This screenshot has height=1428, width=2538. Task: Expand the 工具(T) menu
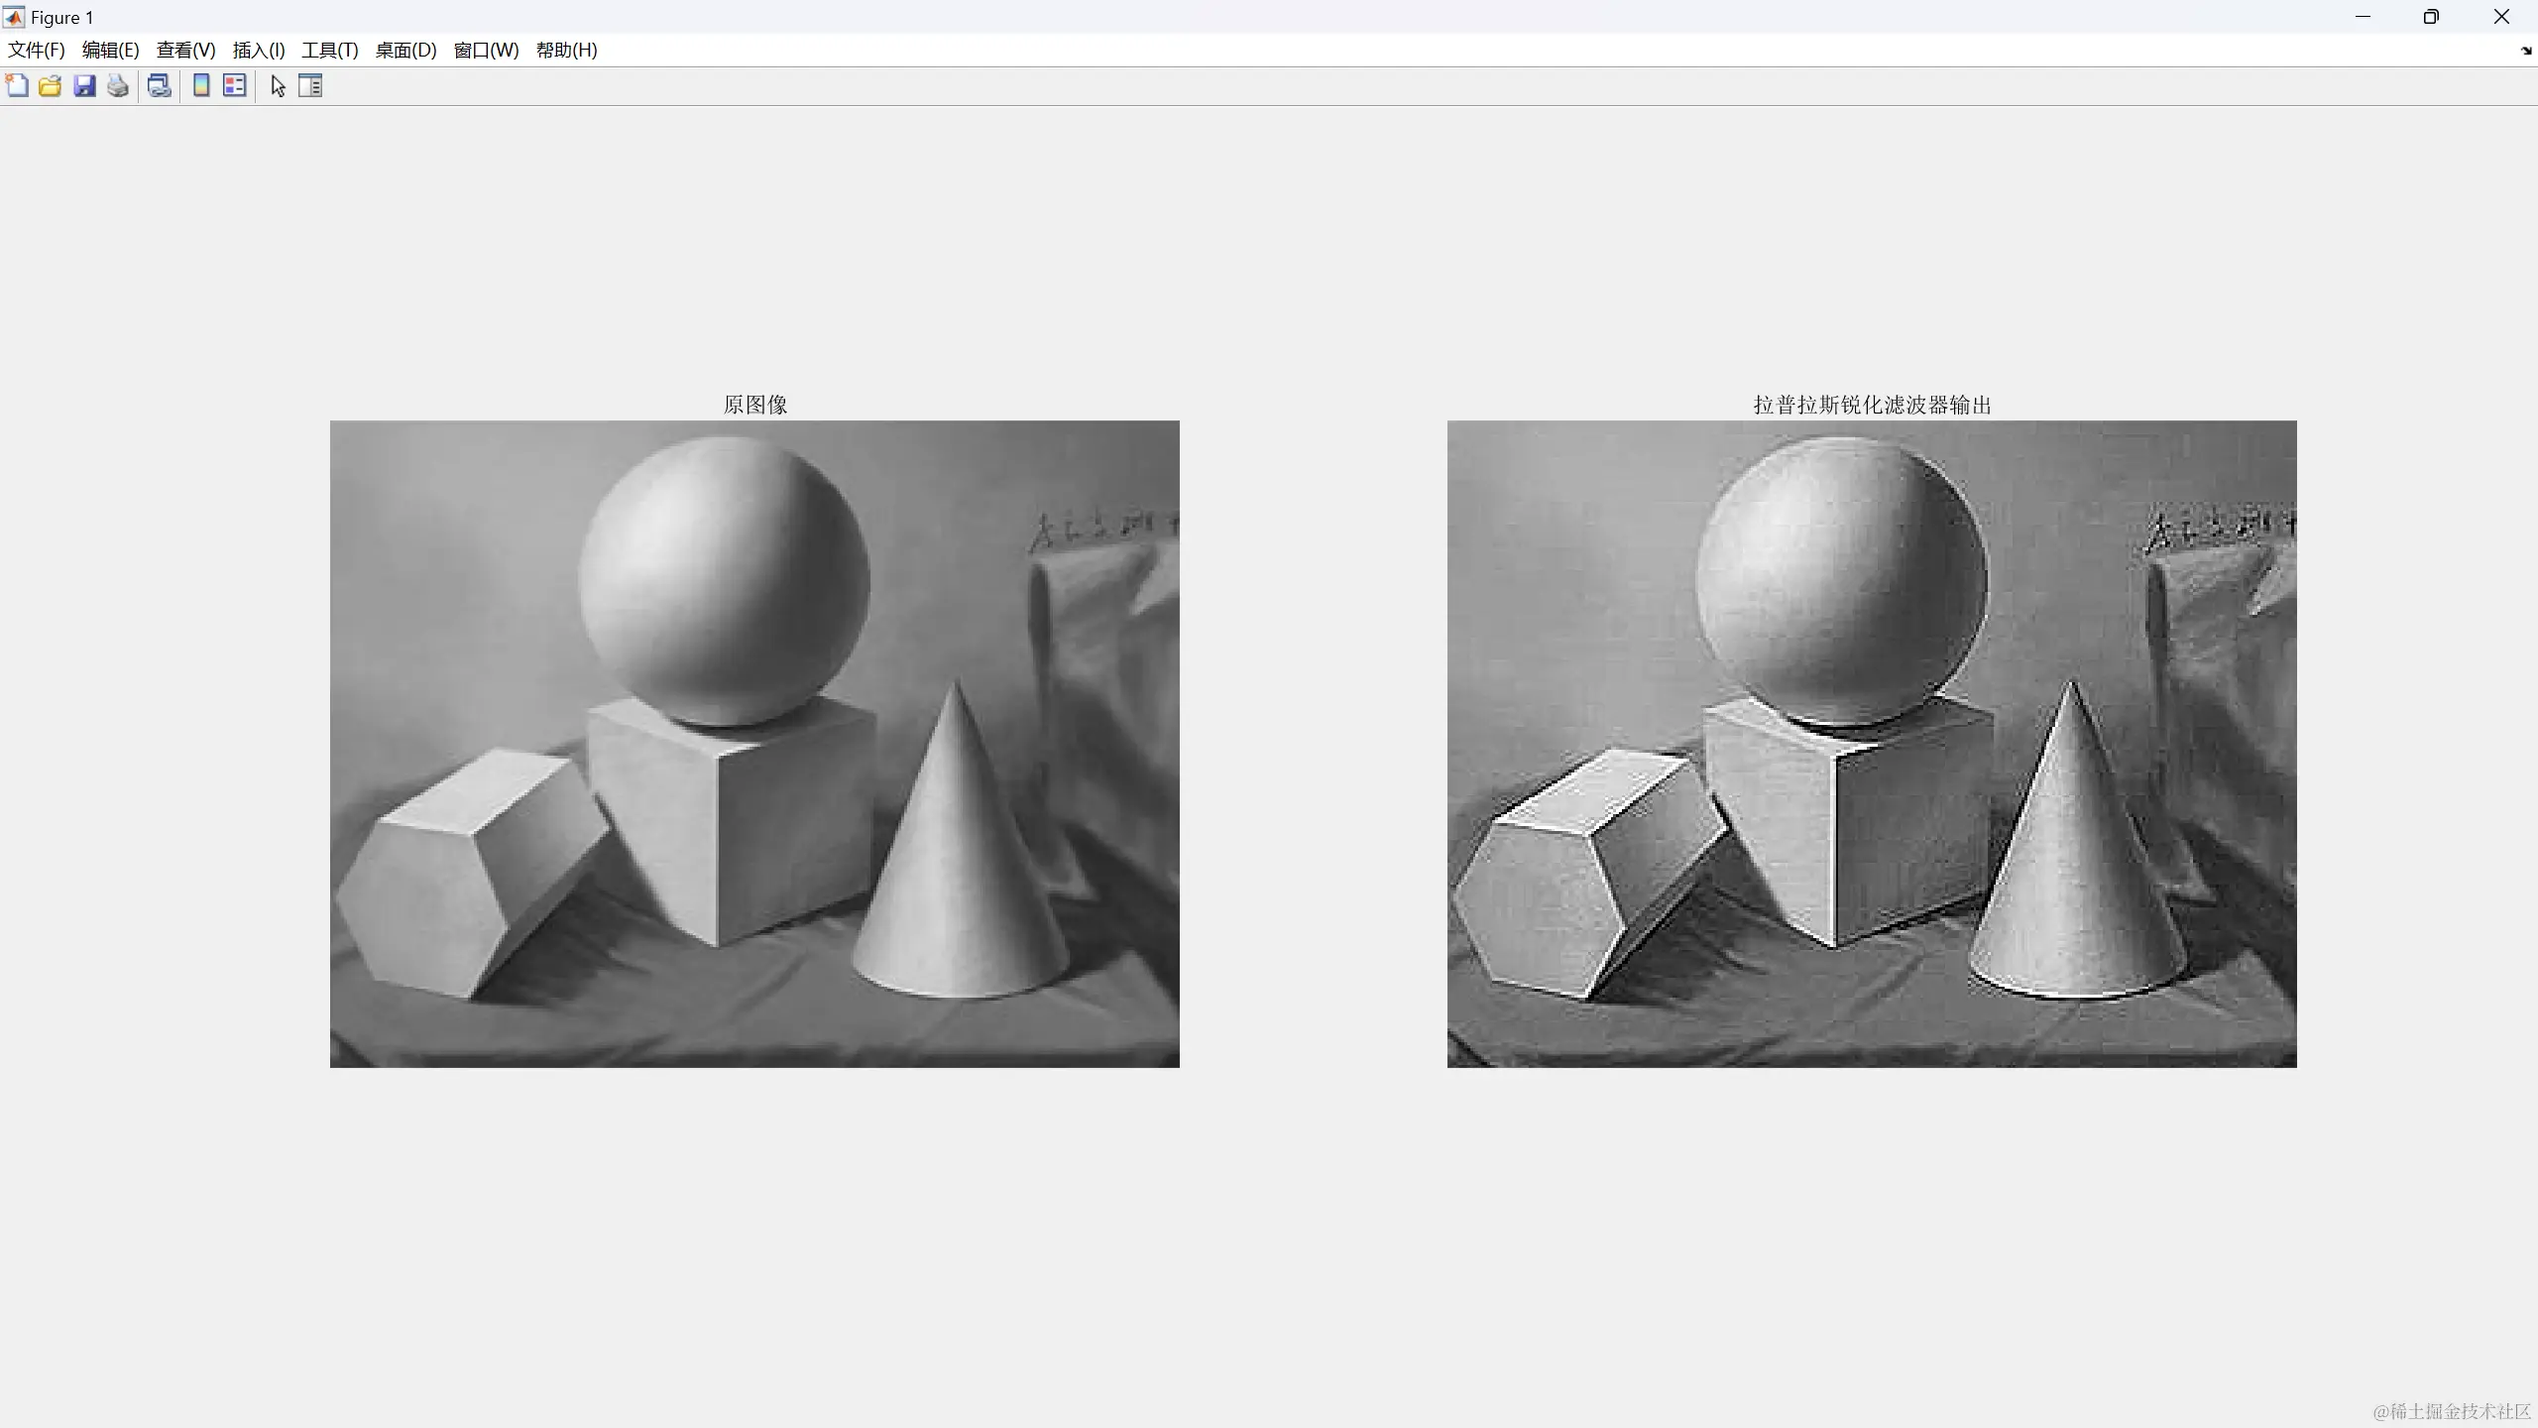point(330,51)
